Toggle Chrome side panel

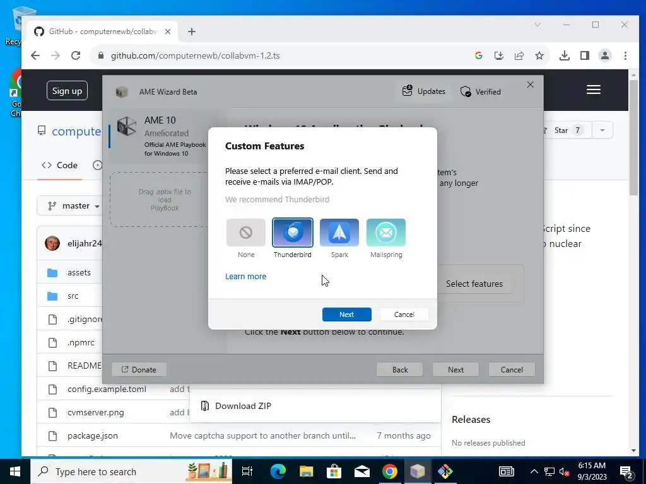coord(585,55)
